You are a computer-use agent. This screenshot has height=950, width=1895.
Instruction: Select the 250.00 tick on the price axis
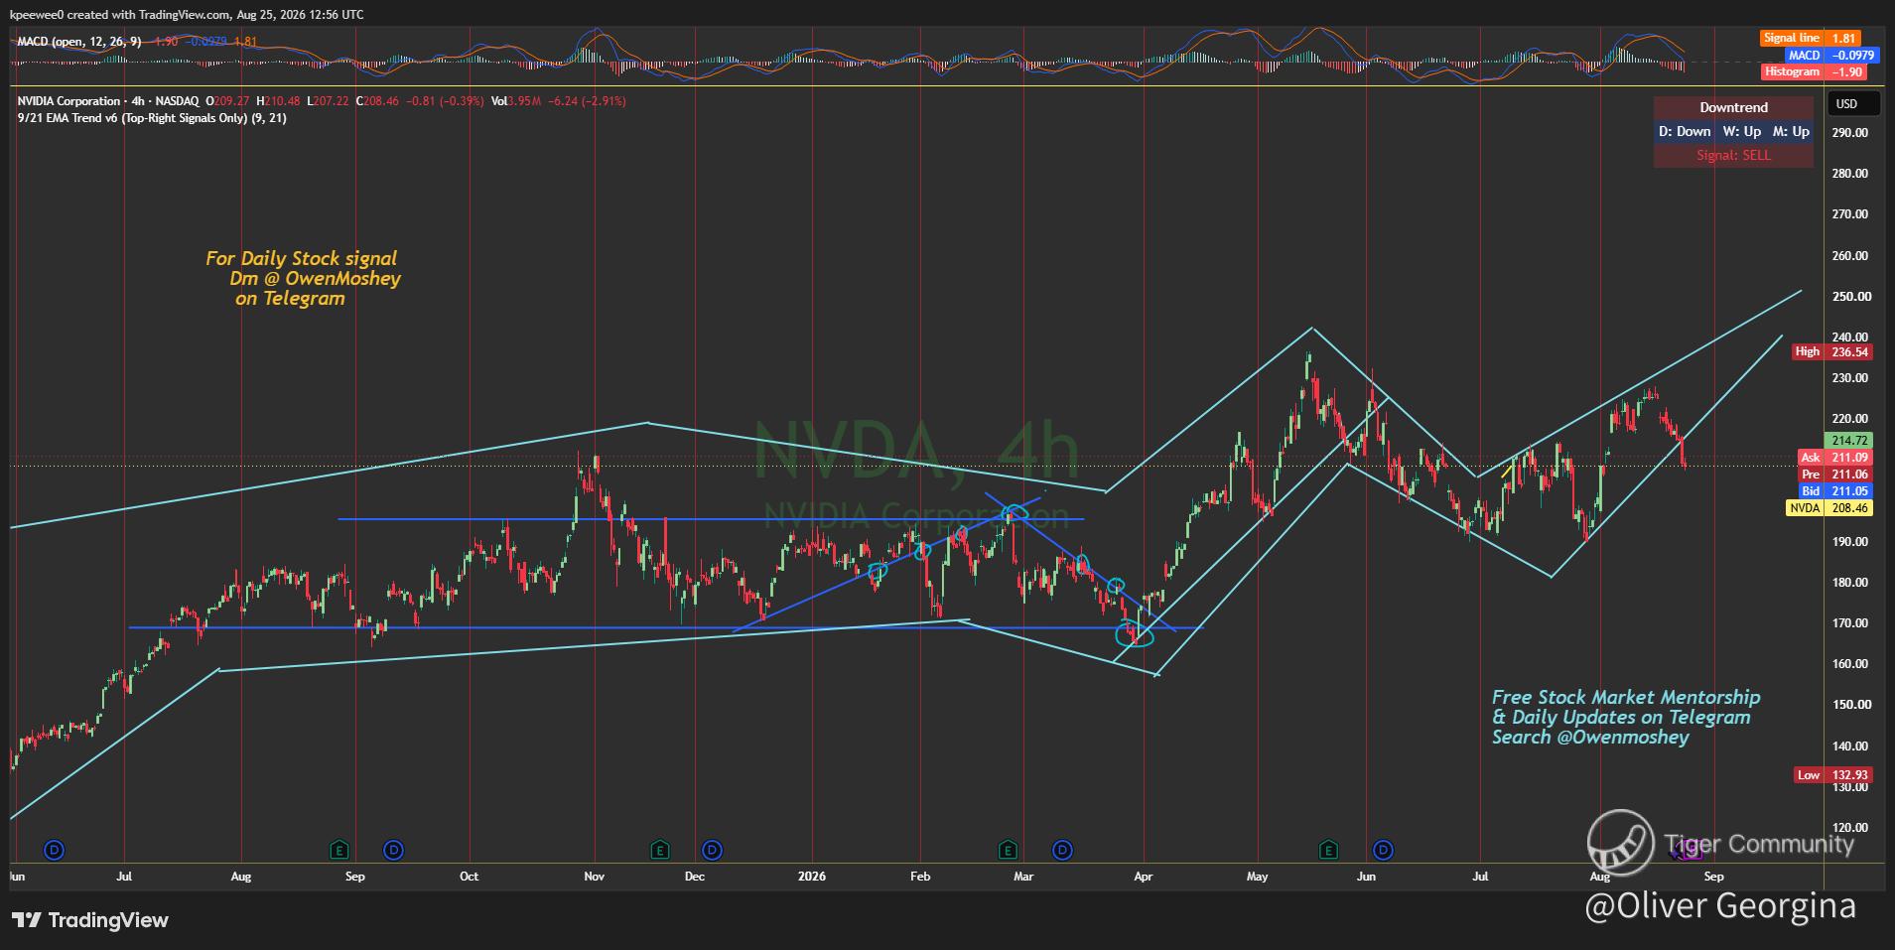click(1850, 296)
